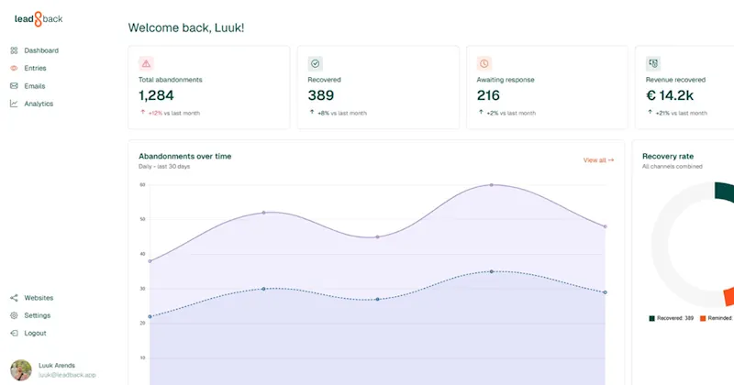
Task: Click the Dashboard grid icon in sidebar
Action: (14, 50)
